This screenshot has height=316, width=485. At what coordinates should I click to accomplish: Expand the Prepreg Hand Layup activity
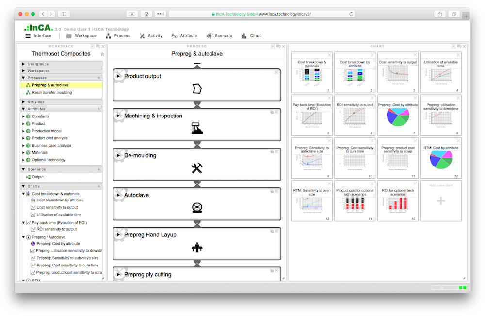point(118,234)
